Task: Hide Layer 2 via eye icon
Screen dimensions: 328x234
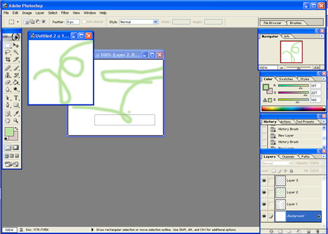Action: (264, 192)
